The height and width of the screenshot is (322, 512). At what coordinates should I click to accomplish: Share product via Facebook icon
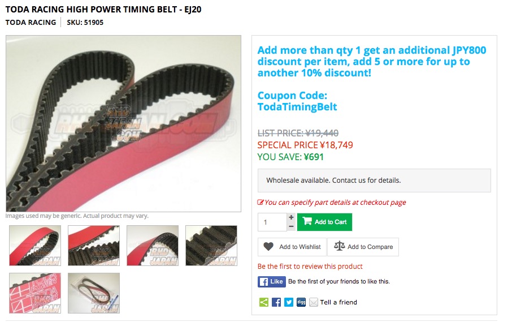[276, 302]
